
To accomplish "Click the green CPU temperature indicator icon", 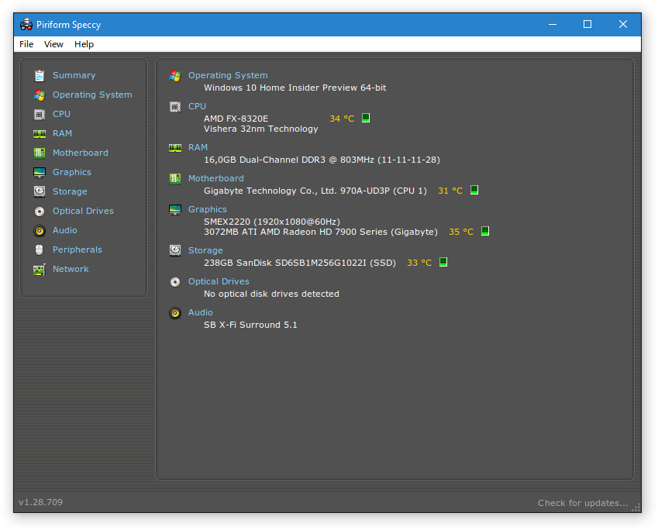I will [x=366, y=118].
